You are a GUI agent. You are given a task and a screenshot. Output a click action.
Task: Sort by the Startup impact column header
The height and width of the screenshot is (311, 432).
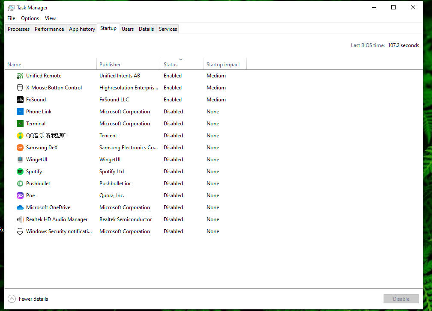click(x=225, y=64)
